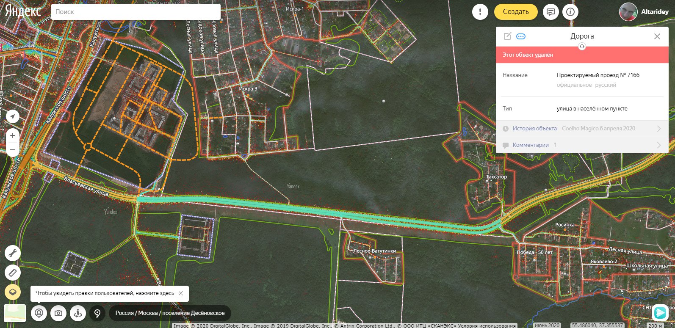
Task: Click the улица в населённом пункте type value
Action: pyautogui.click(x=592, y=109)
